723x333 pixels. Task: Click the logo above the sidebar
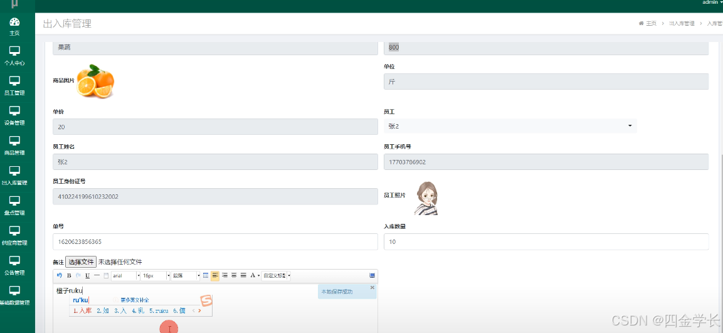point(15,4)
